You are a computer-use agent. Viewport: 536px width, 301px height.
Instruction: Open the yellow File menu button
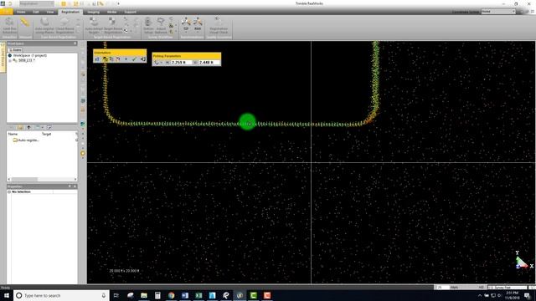(x=7, y=12)
